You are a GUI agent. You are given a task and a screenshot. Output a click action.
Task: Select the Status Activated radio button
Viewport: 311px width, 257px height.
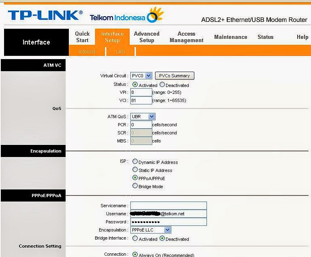(x=135, y=85)
